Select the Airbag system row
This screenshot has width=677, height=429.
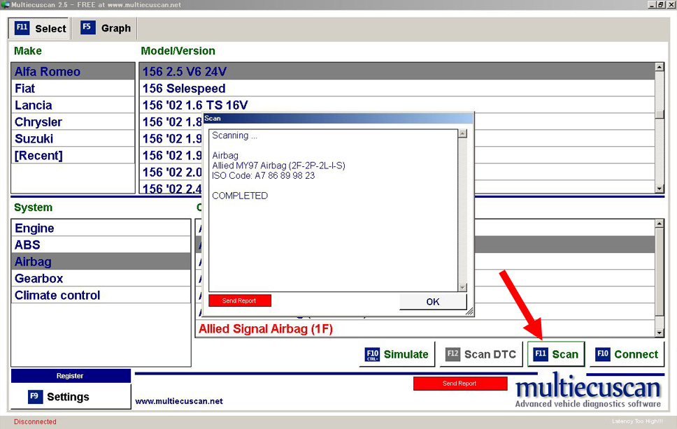(x=101, y=262)
